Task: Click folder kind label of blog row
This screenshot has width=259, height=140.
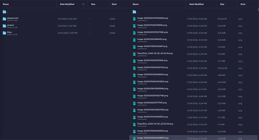Action: point(113,33)
